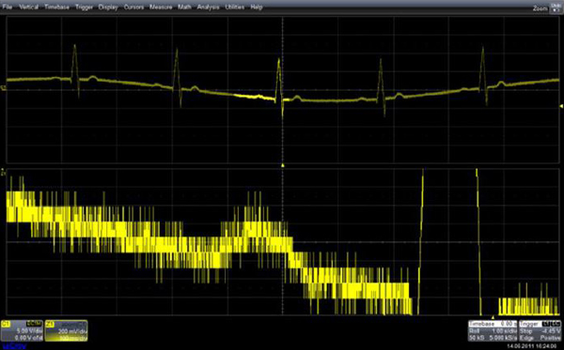Click the trigger delay triangle between the grids
Screen dimensions: 564x350
(283, 165)
